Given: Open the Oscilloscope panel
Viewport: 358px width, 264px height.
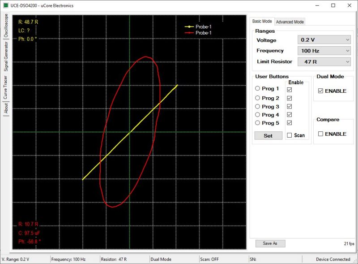Looking at the screenshot, I should click(x=5, y=25).
